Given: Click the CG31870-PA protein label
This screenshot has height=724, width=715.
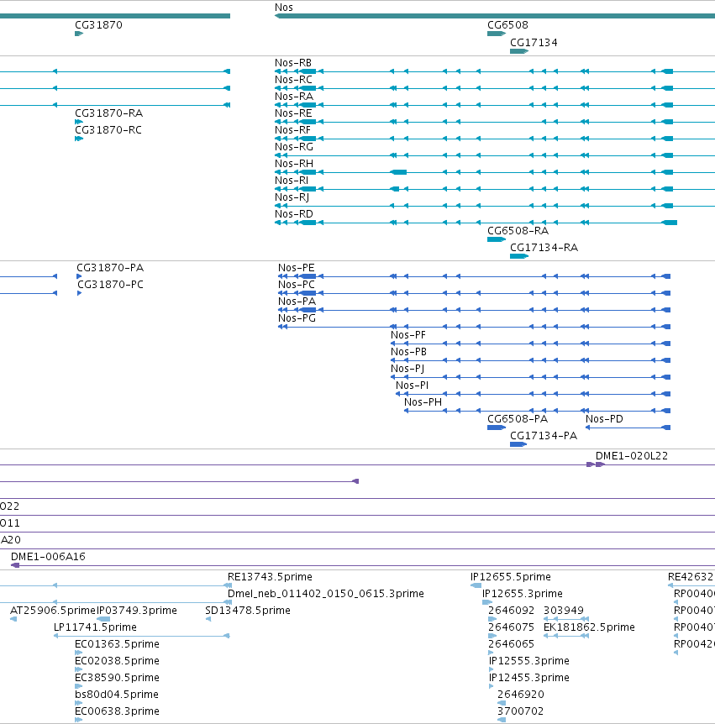Looking at the screenshot, I should pos(110,268).
